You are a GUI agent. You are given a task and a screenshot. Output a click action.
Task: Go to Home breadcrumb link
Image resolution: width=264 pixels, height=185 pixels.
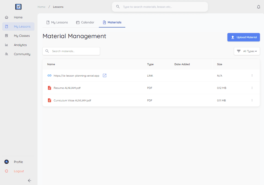[41, 7]
